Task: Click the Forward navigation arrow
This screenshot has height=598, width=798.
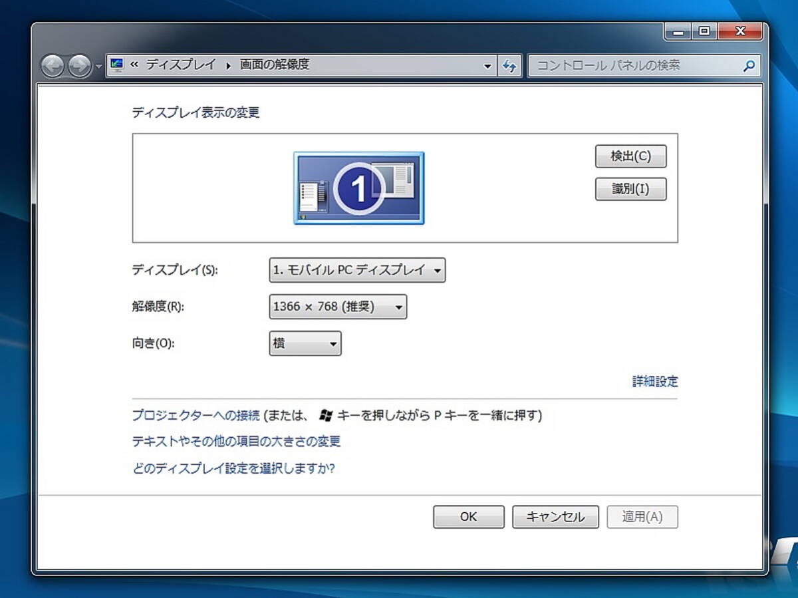Action: [79, 66]
